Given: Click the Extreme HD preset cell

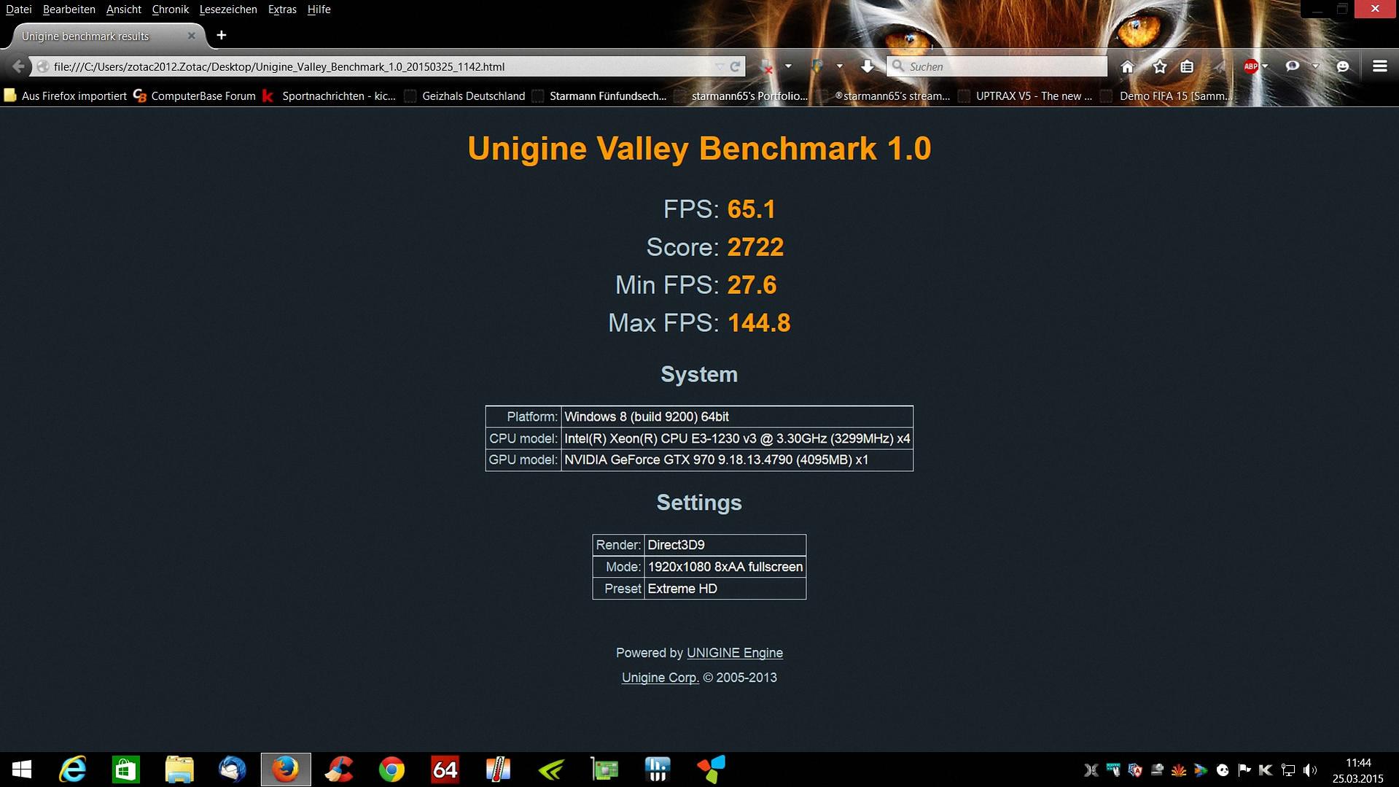Looking at the screenshot, I should pos(725,589).
